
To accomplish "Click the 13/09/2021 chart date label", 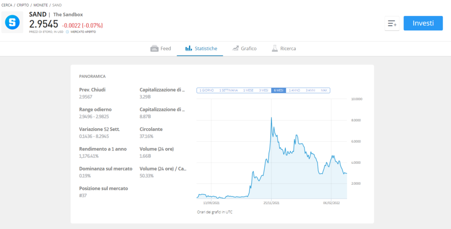I will pos(211,203).
